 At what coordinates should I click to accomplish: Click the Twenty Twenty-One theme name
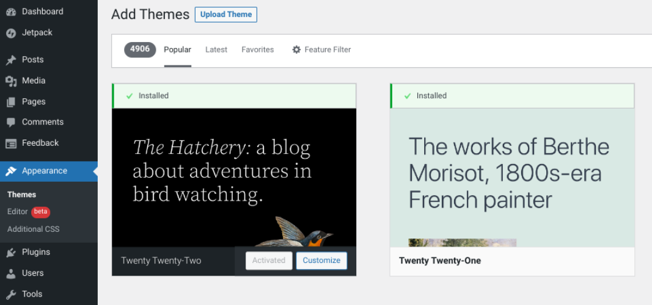coord(440,261)
